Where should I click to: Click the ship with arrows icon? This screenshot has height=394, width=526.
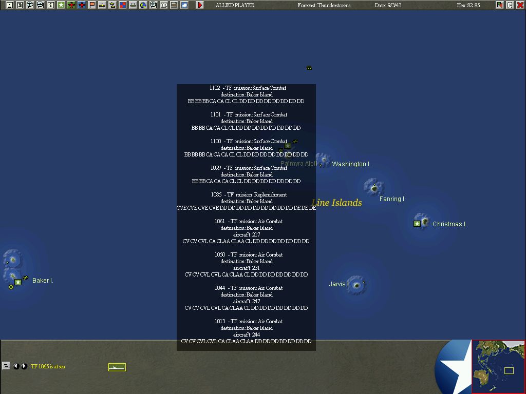pyautogui.click(x=133, y=5)
